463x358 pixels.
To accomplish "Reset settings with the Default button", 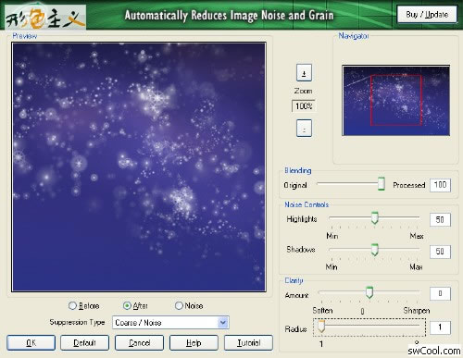I will click(x=84, y=343).
